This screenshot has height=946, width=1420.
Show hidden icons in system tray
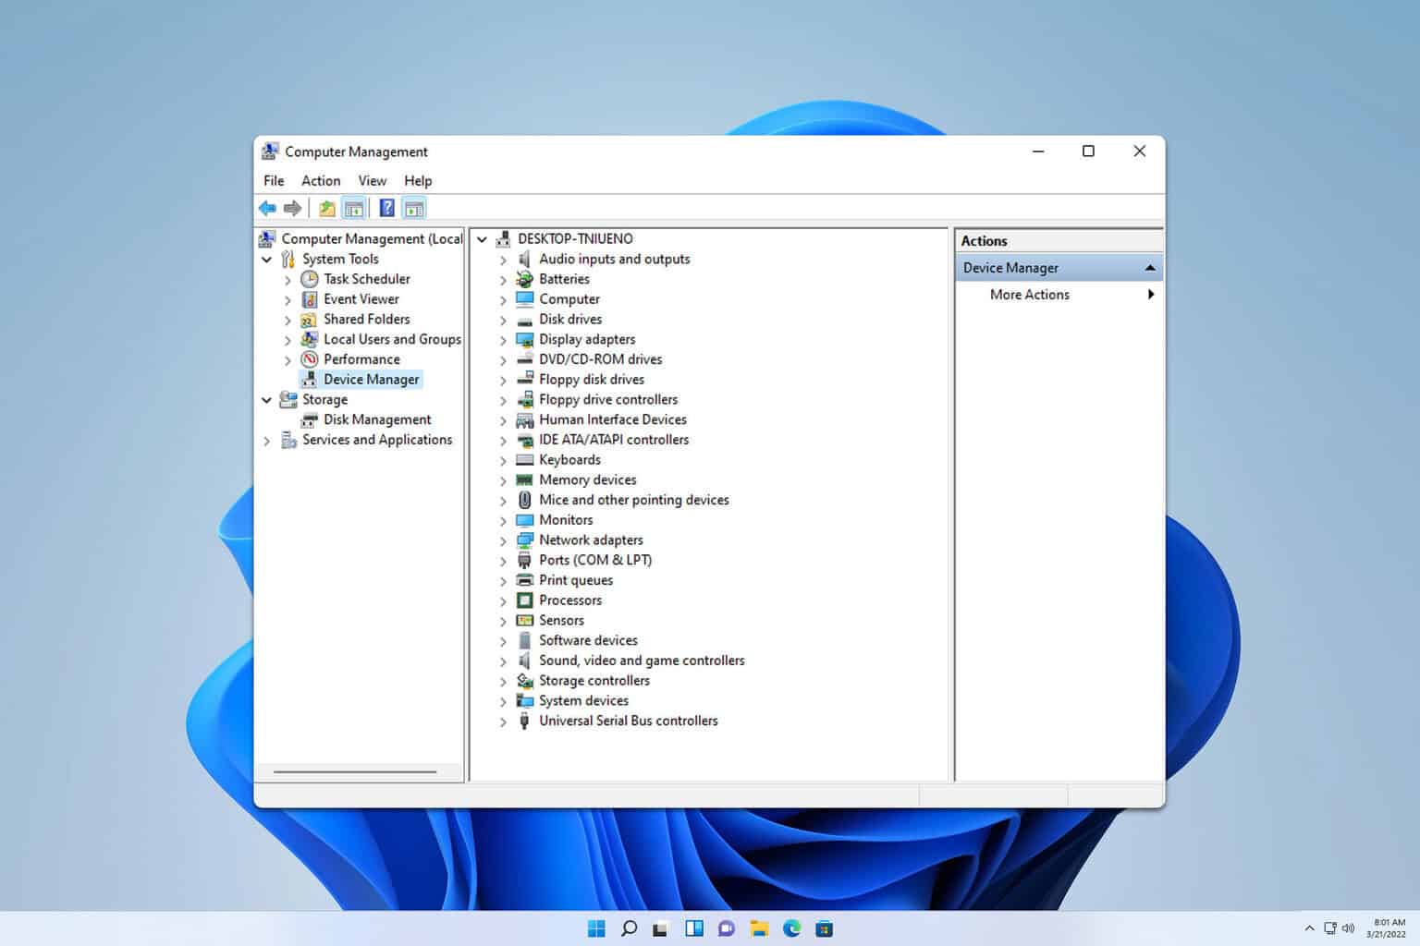tap(1309, 928)
